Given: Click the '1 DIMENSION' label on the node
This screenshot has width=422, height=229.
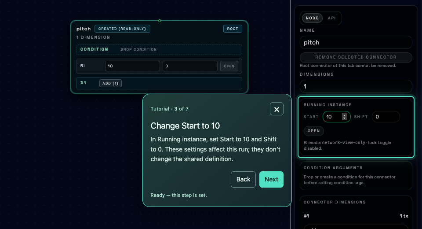Looking at the screenshot, I should (x=93, y=37).
